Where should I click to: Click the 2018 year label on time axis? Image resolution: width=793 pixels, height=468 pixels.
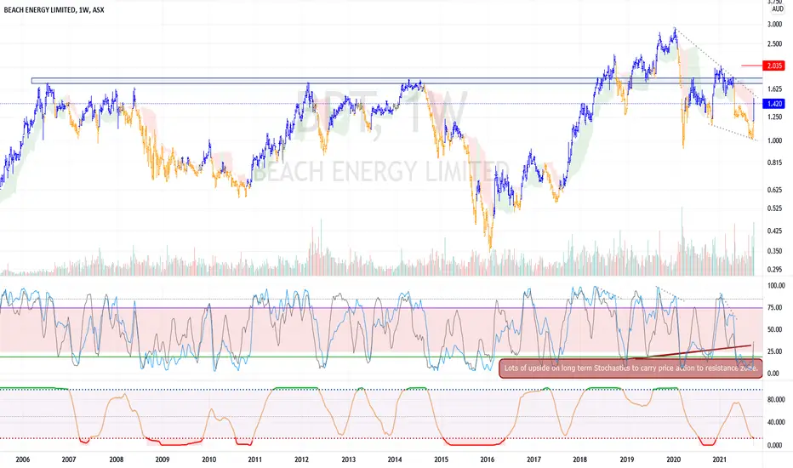[x=580, y=459]
